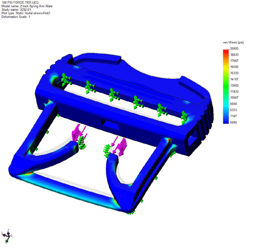Image resolution: width=279 pixels, height=248 pixels.
Task: Click the von Mises color gradient bar
Action: pyautogui.click(x=226, y=86)
